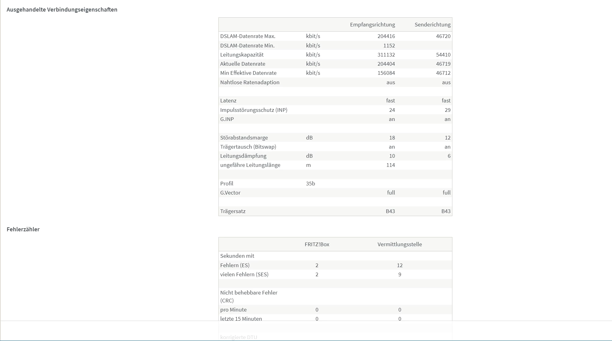The width and height of the screenshot is (612, 341).
Task: Select the Profil value 35b
Action: pos(310,184)
